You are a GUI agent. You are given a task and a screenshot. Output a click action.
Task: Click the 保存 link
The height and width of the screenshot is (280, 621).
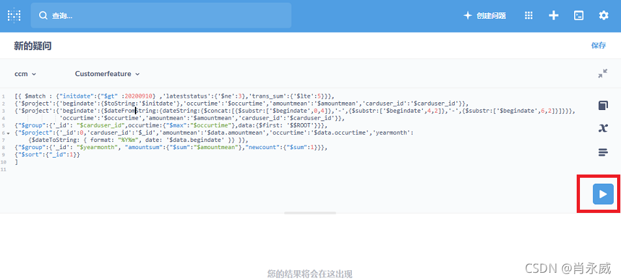598,46
